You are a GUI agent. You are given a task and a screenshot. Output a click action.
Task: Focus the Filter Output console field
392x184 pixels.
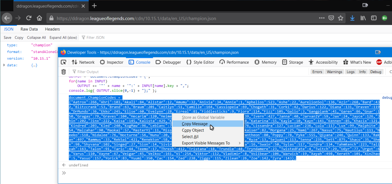[x=88, y=72]
